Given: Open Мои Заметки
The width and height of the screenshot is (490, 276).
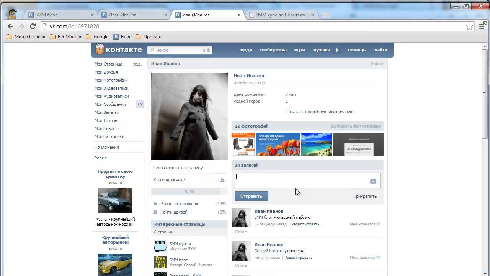Looking at the screenshot, I should (107, 112).
